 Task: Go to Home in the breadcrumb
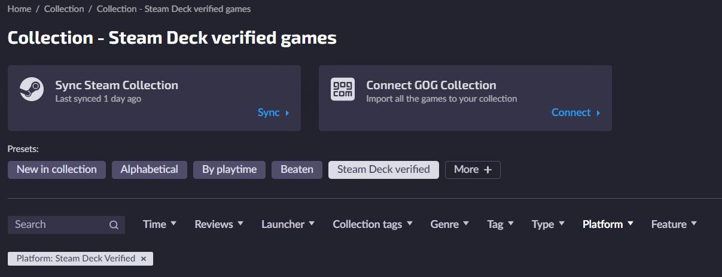tap(19, 8)
